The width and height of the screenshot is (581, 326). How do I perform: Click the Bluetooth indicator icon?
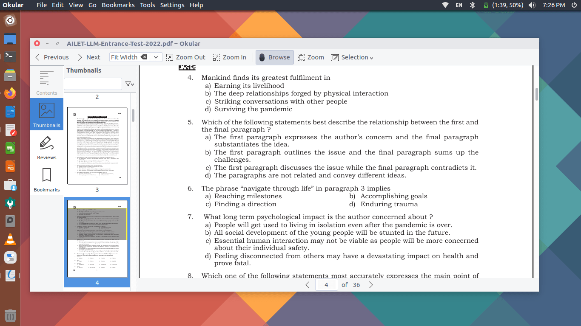point(472,5)
